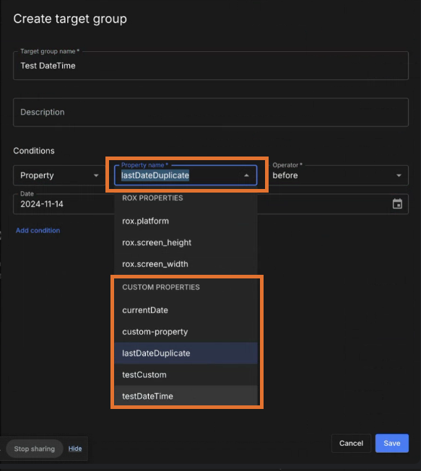421x471 pixels.
Task: Expand the Operator dropdown arrow
Action: coord(399,175)
